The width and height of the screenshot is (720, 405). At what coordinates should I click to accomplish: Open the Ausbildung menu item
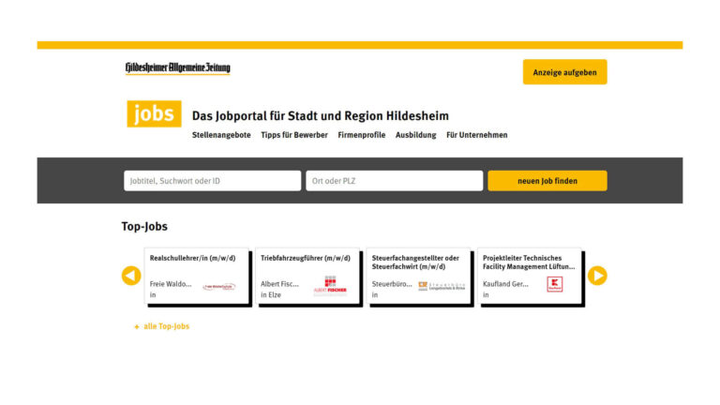[x=415, y=135]
